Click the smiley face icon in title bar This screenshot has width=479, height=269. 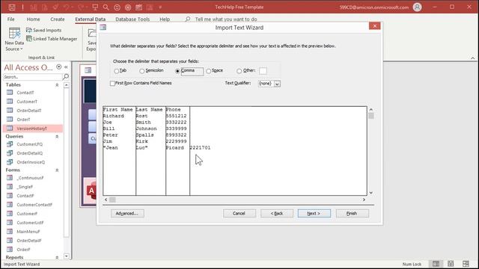coord(117,7)
